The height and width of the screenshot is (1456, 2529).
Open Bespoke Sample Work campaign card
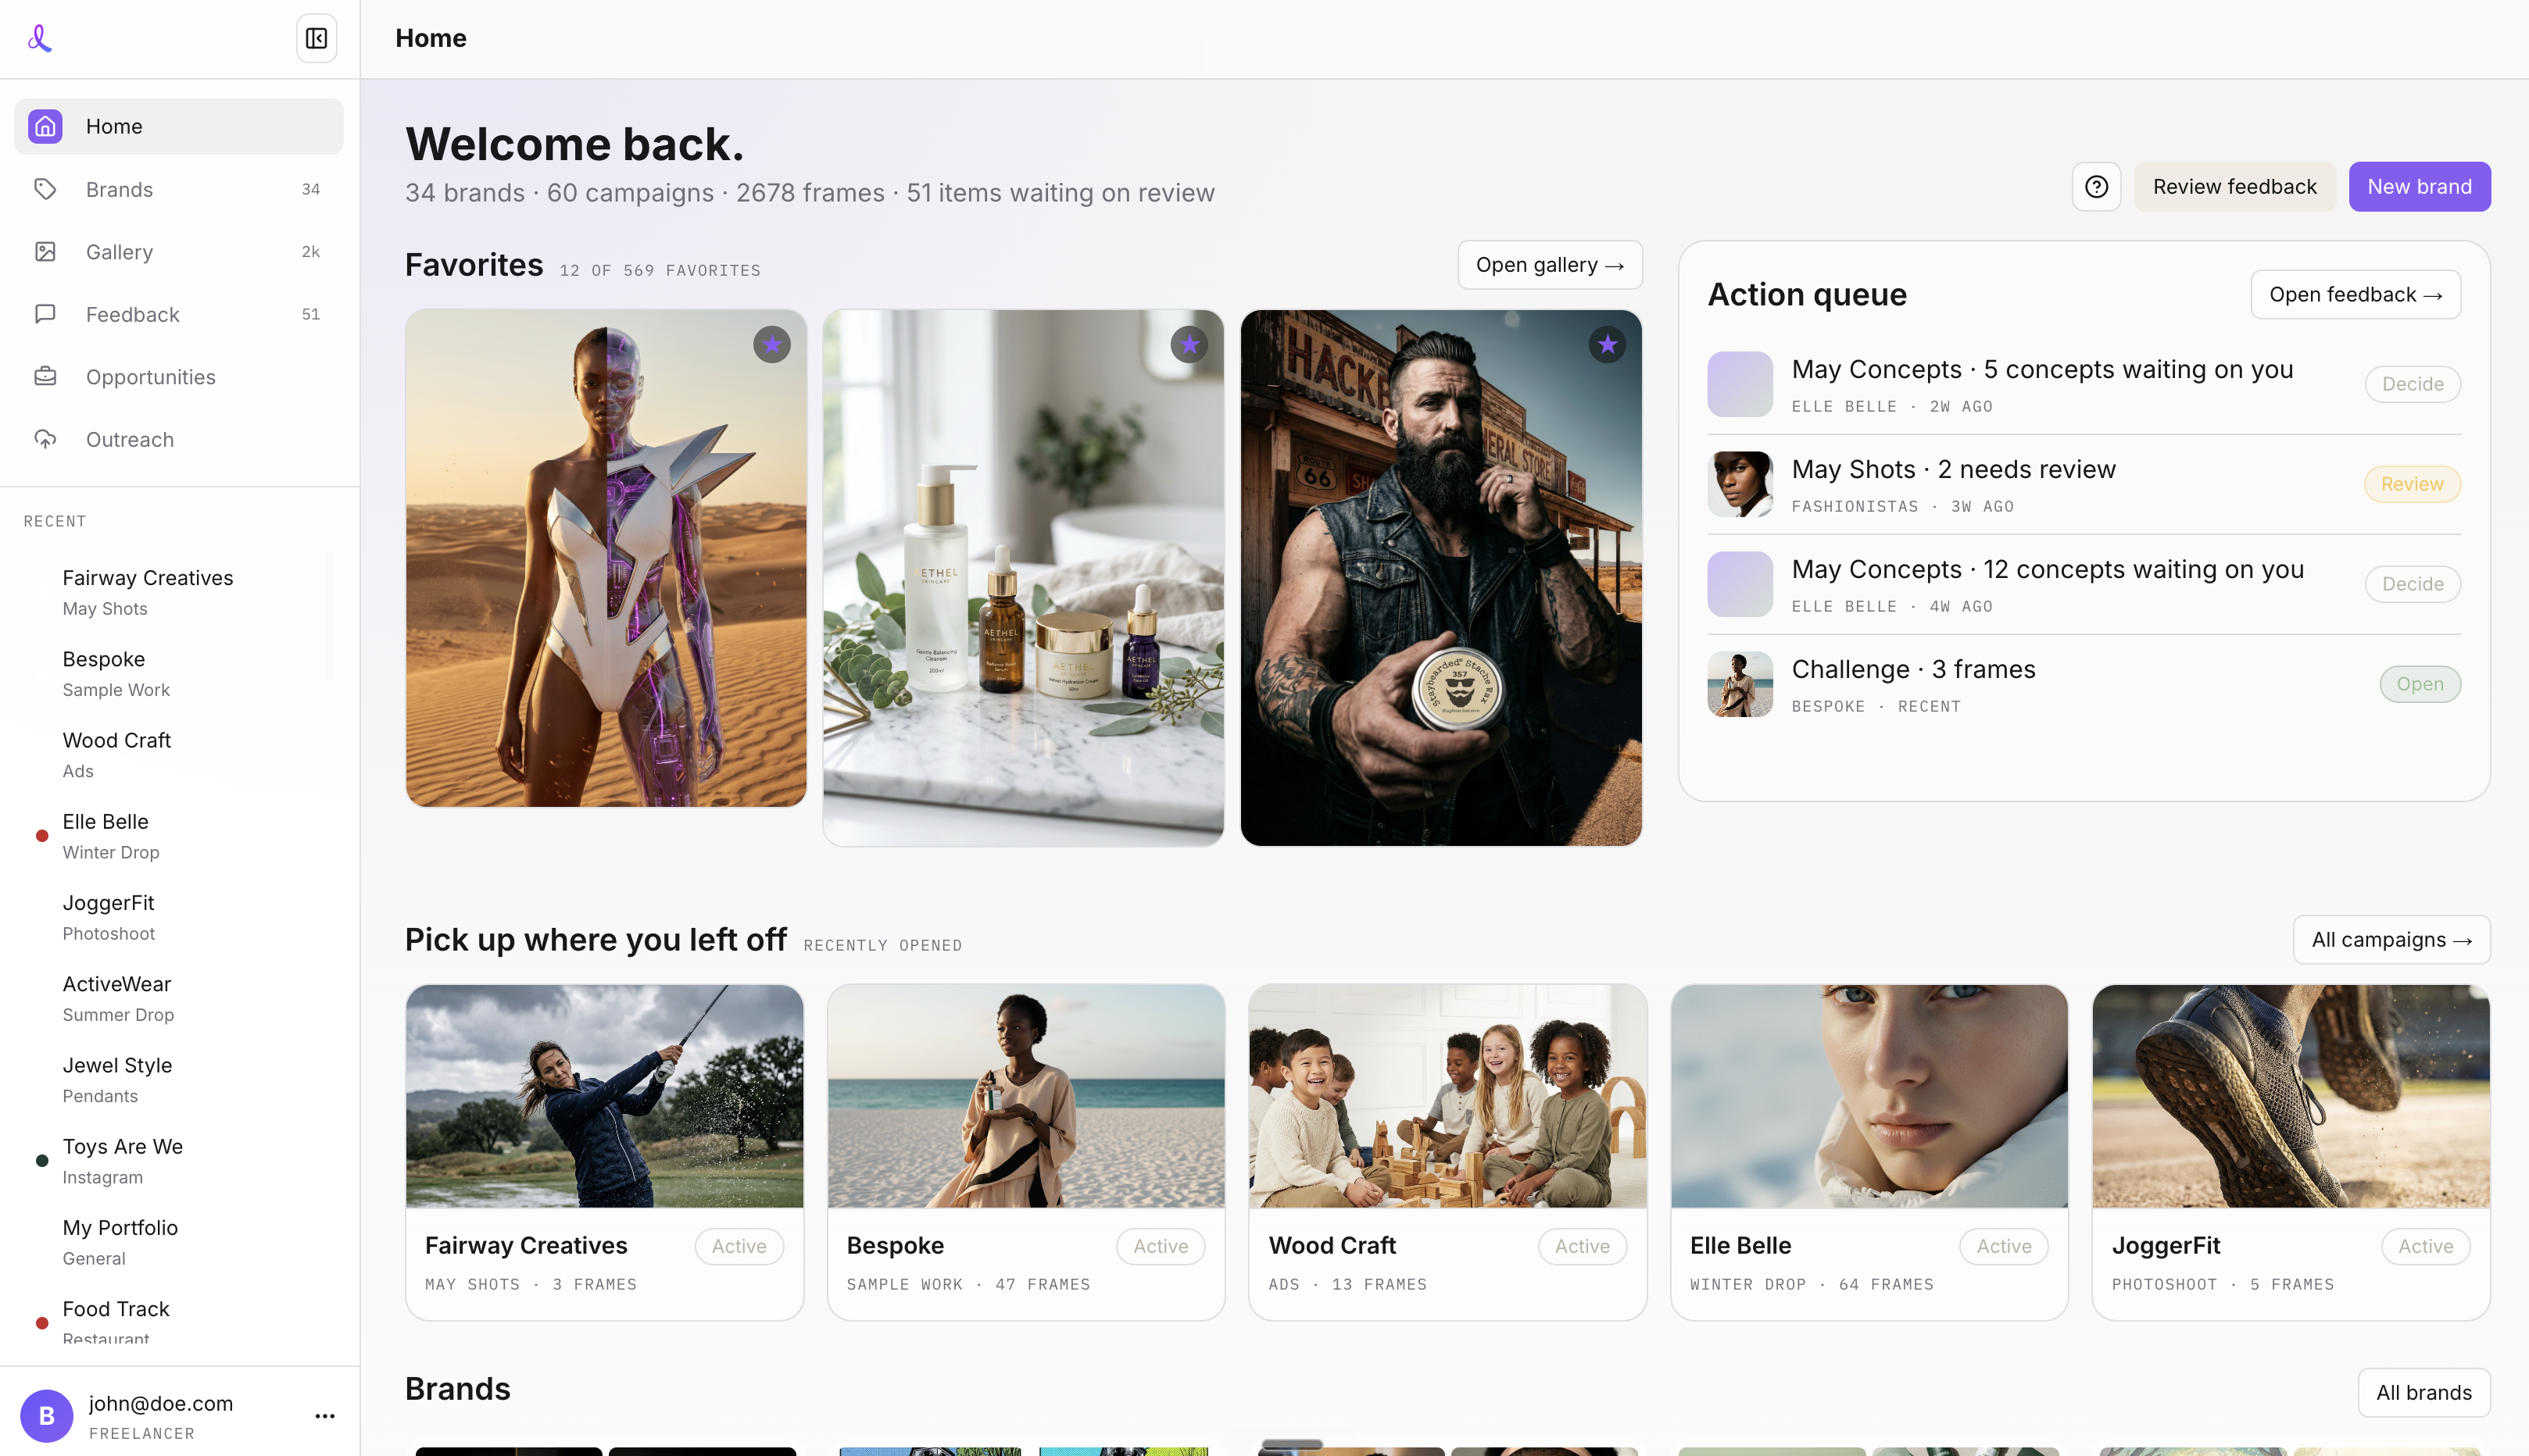(x=1025, y=1152)
